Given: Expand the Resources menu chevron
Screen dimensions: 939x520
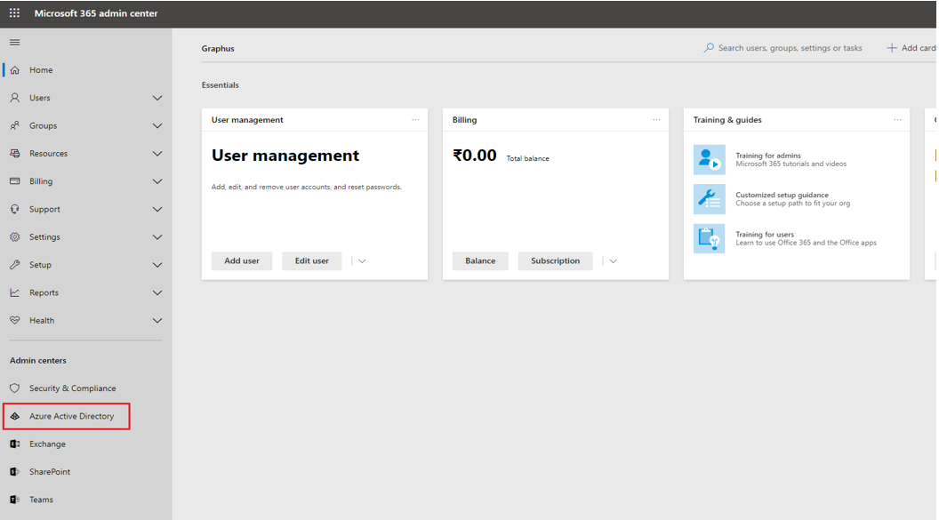Looking at the screenshot, I should [x=156, y=153].
